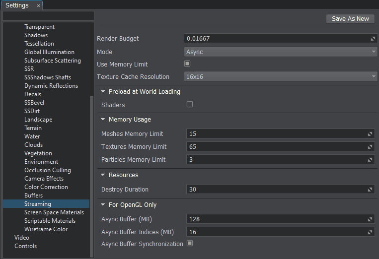
Task: Open the Vegetation settings
Action: [x=38, y=153]
